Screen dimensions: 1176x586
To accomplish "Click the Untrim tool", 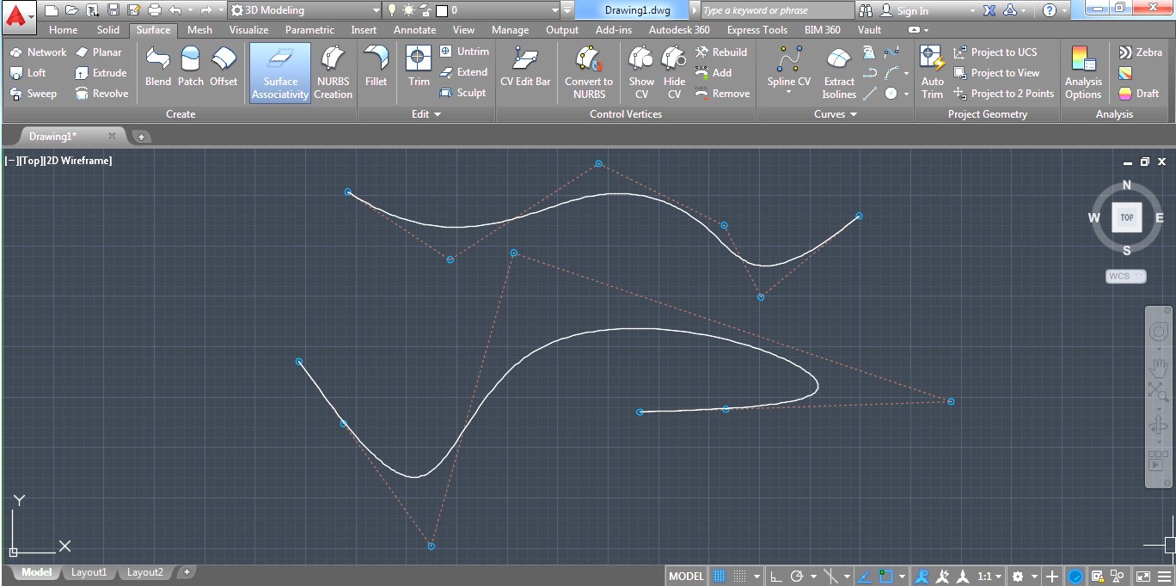I will click(463, 52).
